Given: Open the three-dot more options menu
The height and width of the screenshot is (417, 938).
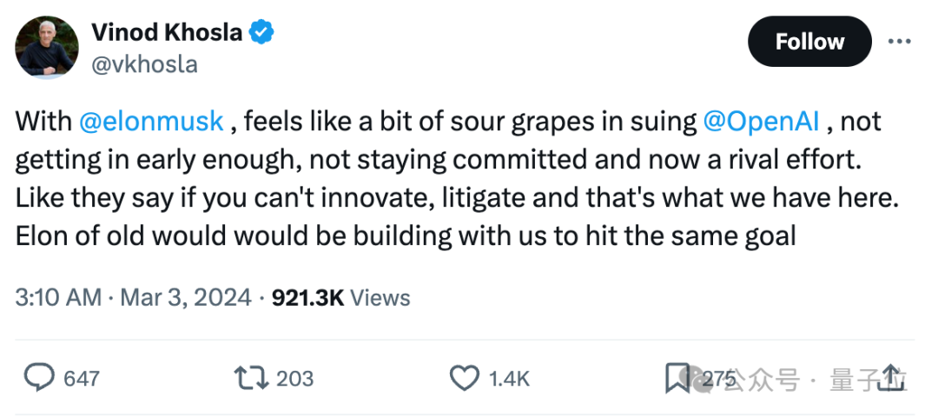Looking at the screenshot, I should (x=899, y=41).
